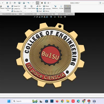Expand the Fillet dropdown arrow
The image size is (104, 104).
25,11
